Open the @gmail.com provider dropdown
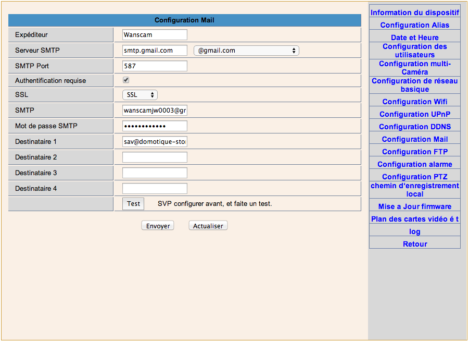Image resolution: width=469 pixels, height=342 pixels. point(246,51)
